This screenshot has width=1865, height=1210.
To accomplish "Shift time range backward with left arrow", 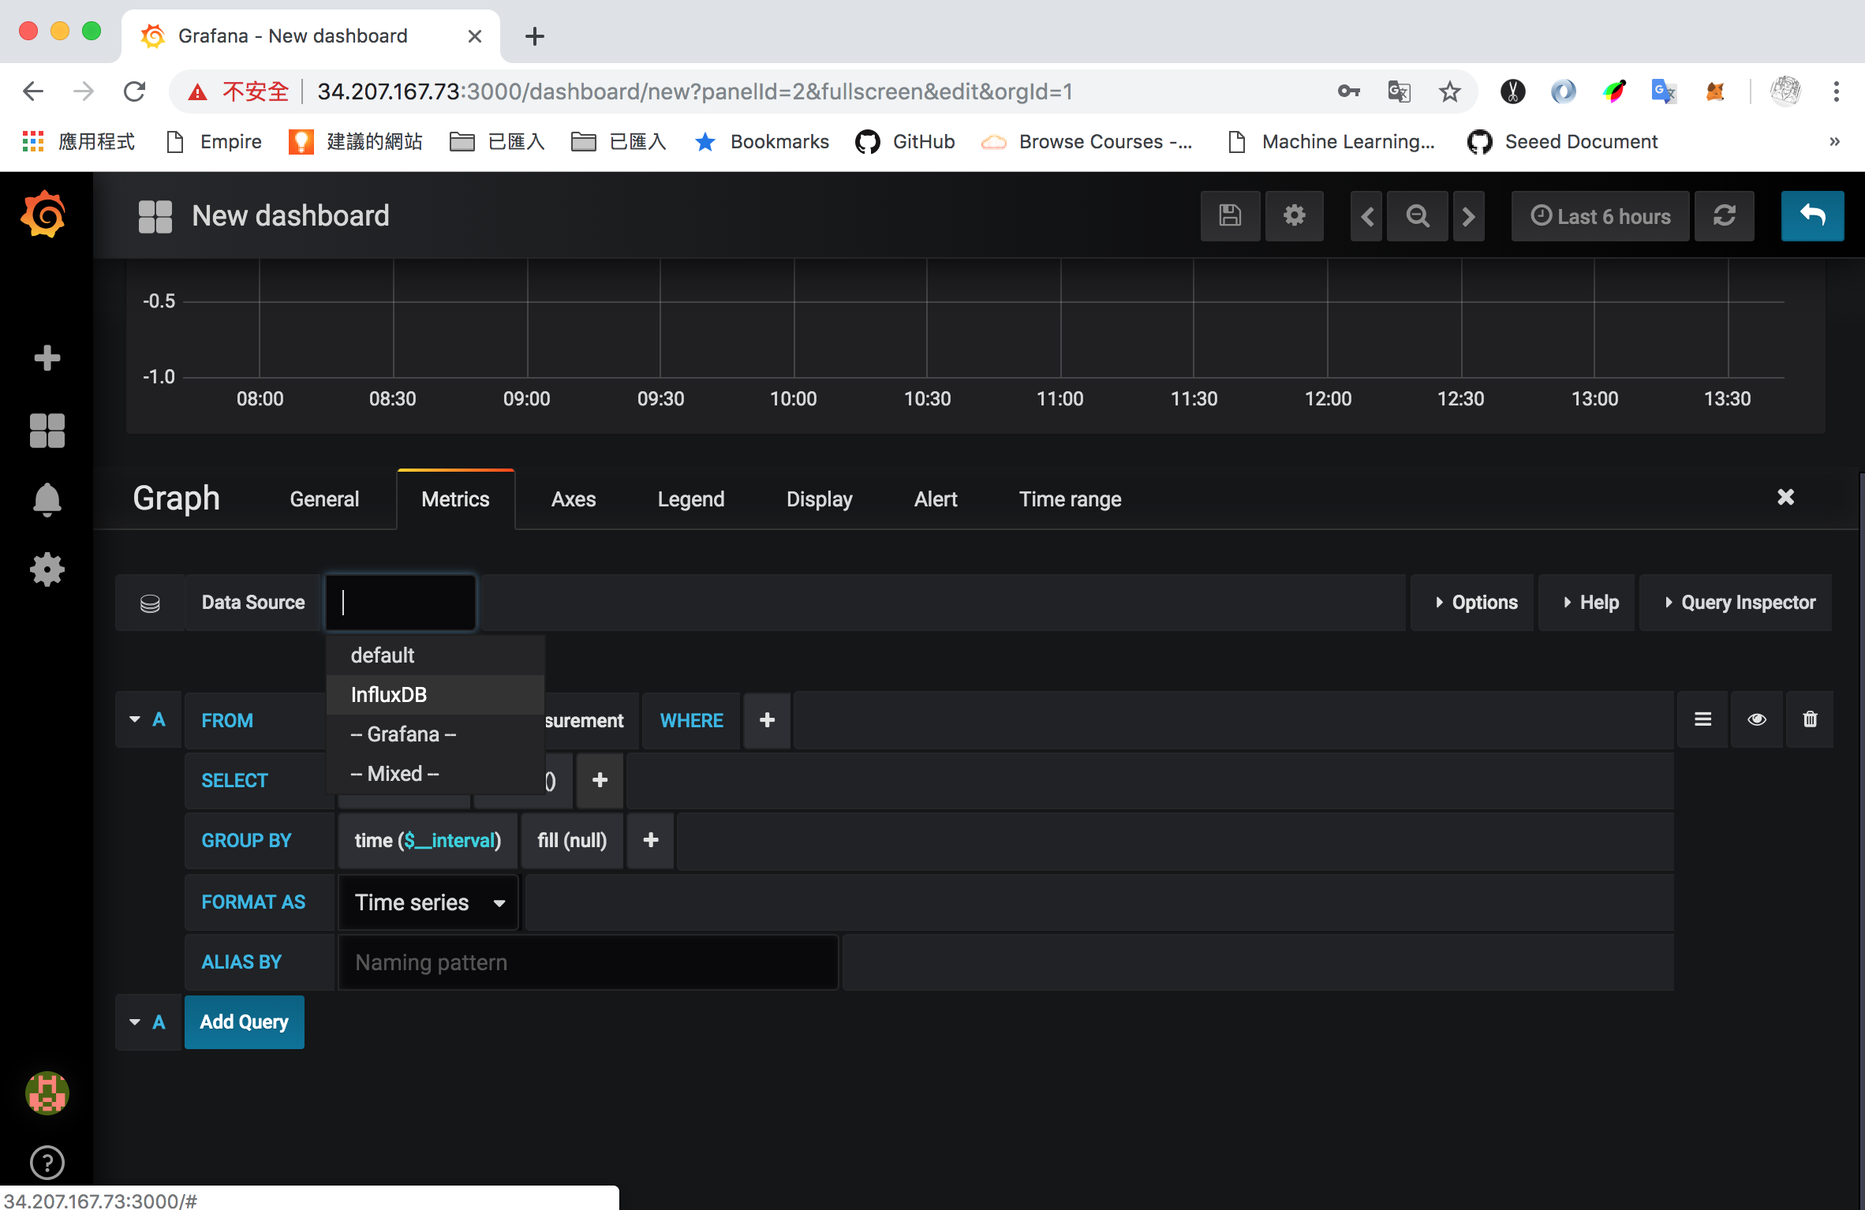I will (1367, 215).
